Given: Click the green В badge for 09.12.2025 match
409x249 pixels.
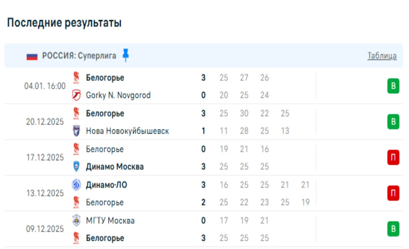Looking at the screenshot, I should pyautogui.click(x=393, y=229).
